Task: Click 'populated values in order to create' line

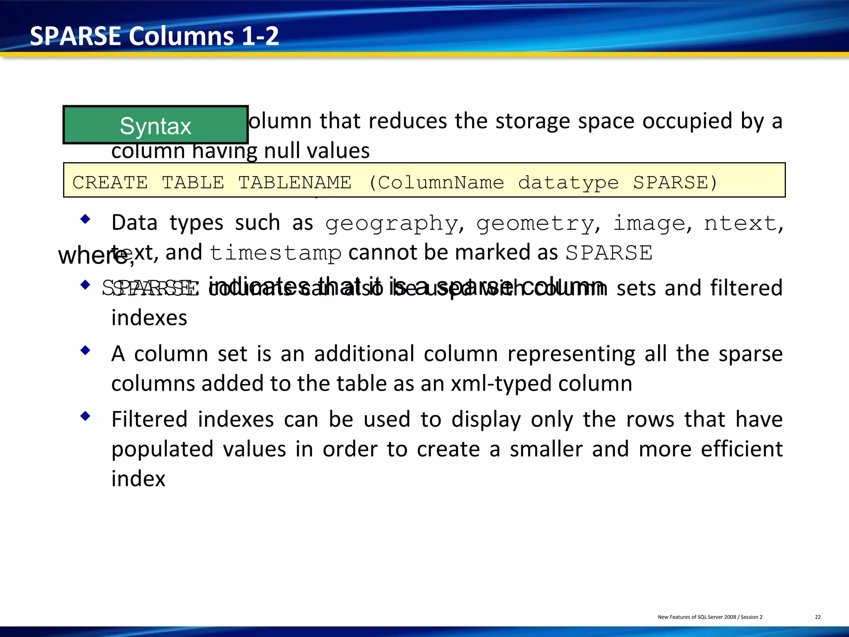Action: [x=447, y=449]
